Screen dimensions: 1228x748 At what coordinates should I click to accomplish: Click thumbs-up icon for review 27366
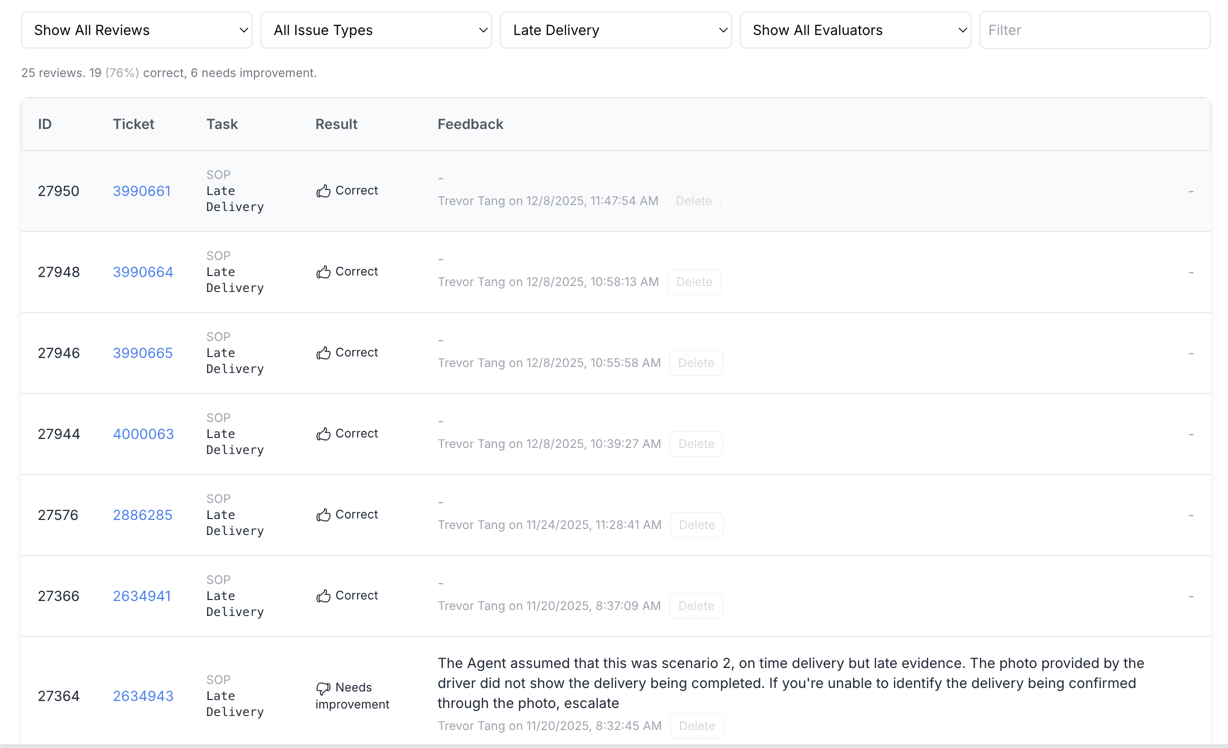tap(323, 596)
